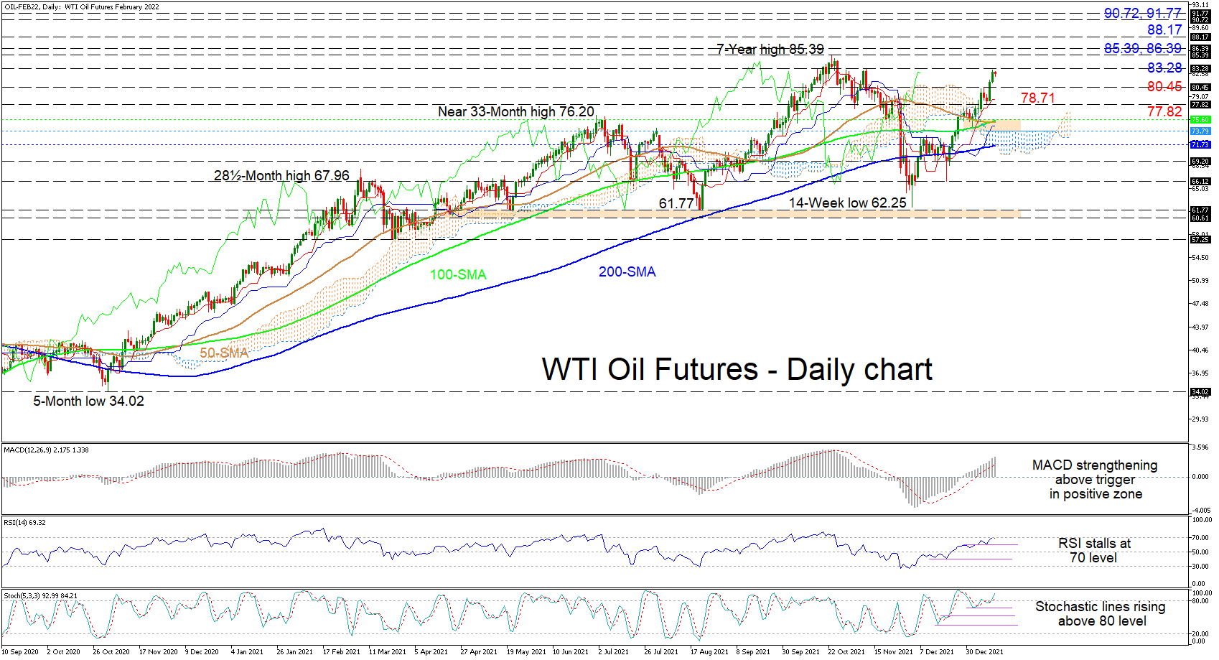Click the '2 Jul 2021' date label

click(613, 652)
